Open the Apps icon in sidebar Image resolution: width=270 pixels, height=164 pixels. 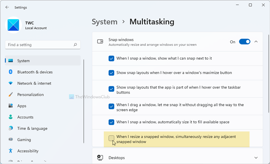(x=10, y=106)
